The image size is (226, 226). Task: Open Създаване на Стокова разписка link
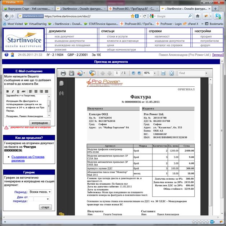[28, 159]
